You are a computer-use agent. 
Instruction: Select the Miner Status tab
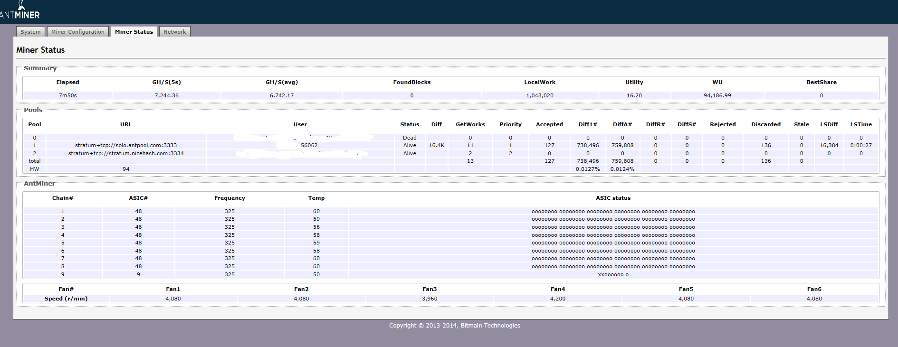(x=134, y=32)
